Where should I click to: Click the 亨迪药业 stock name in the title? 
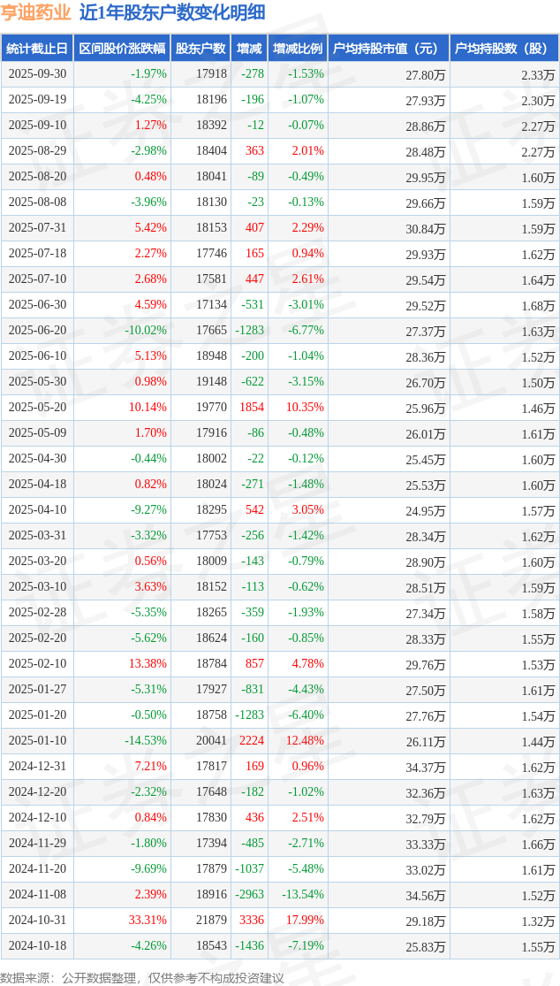(x=35, y=12)
